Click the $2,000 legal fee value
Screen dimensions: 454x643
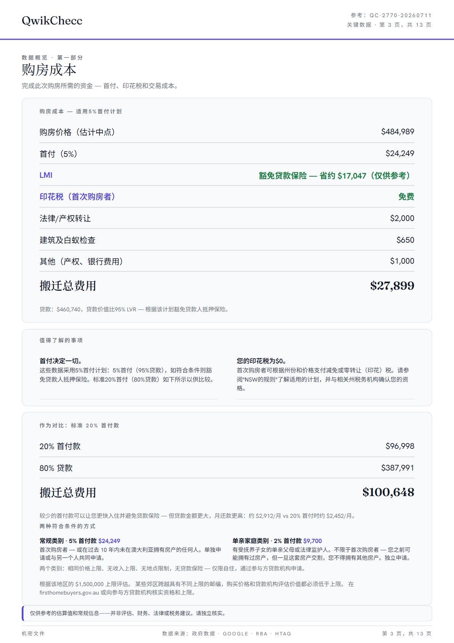coord(402,218)
